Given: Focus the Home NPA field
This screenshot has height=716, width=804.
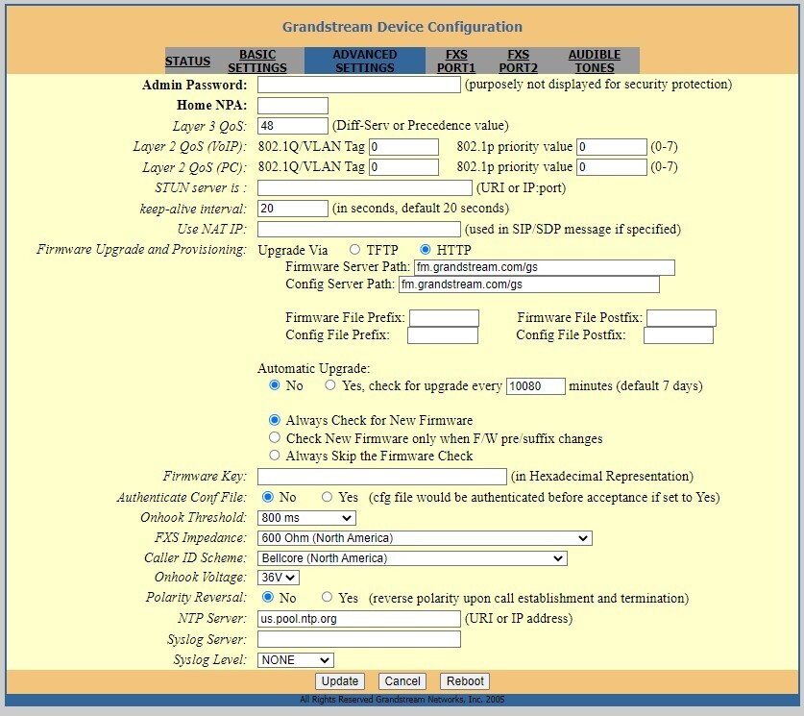Looking at the screenshot, I should [293, 106].
